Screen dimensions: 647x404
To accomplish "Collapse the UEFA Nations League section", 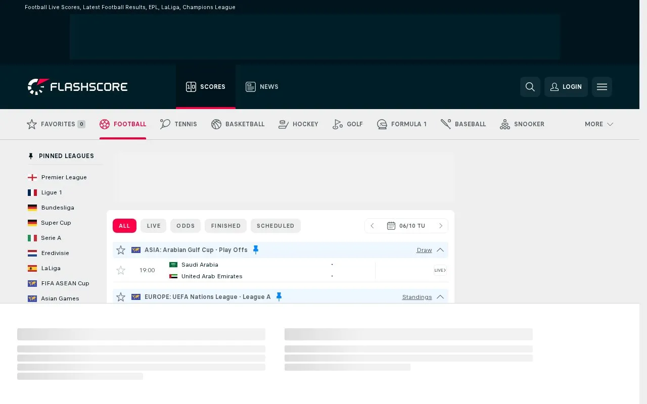I will [x=440, y=297].
